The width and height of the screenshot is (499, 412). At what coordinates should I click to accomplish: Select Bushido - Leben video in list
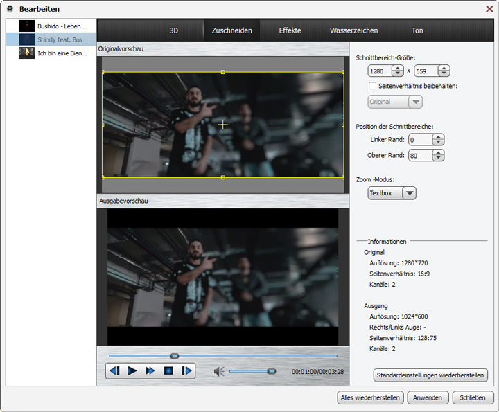[x=51, y=26]
